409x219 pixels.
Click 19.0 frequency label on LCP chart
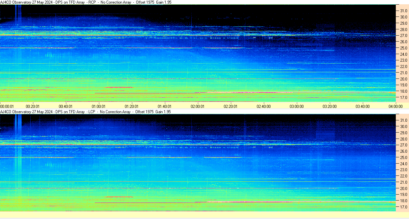coord(403,195)
